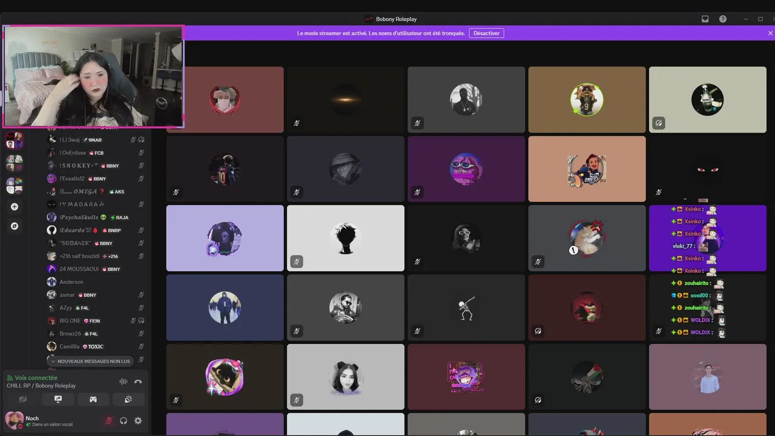775x436 pixels.
Task: Open the Discord inbox icon
Action: (705, 19)
